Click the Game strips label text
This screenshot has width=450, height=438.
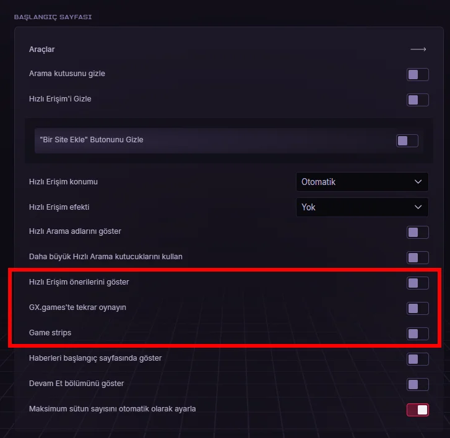coord(50,333)
